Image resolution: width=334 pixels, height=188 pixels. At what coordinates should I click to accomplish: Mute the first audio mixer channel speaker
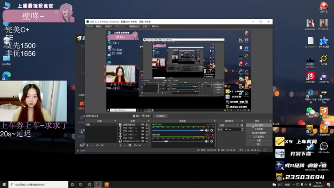(x=207, y=130)
